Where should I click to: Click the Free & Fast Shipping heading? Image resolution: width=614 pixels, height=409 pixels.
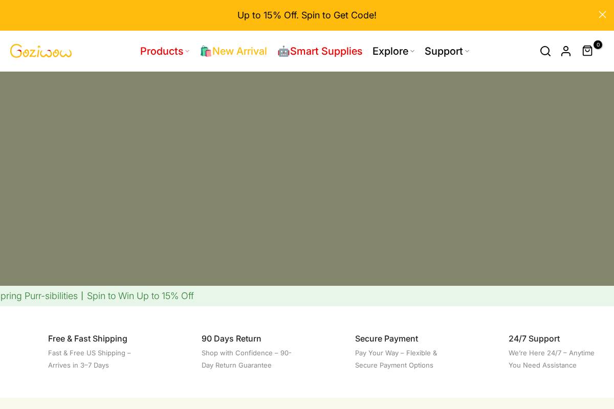[x=87, y=338]
